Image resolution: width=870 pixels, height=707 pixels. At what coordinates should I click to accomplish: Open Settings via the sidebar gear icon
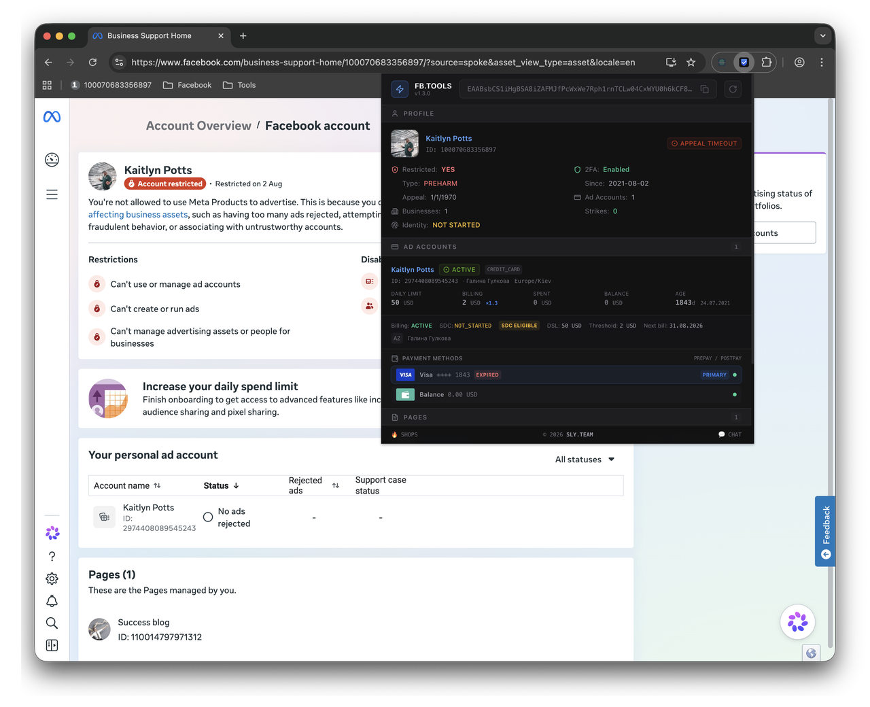tap(52, 579)
